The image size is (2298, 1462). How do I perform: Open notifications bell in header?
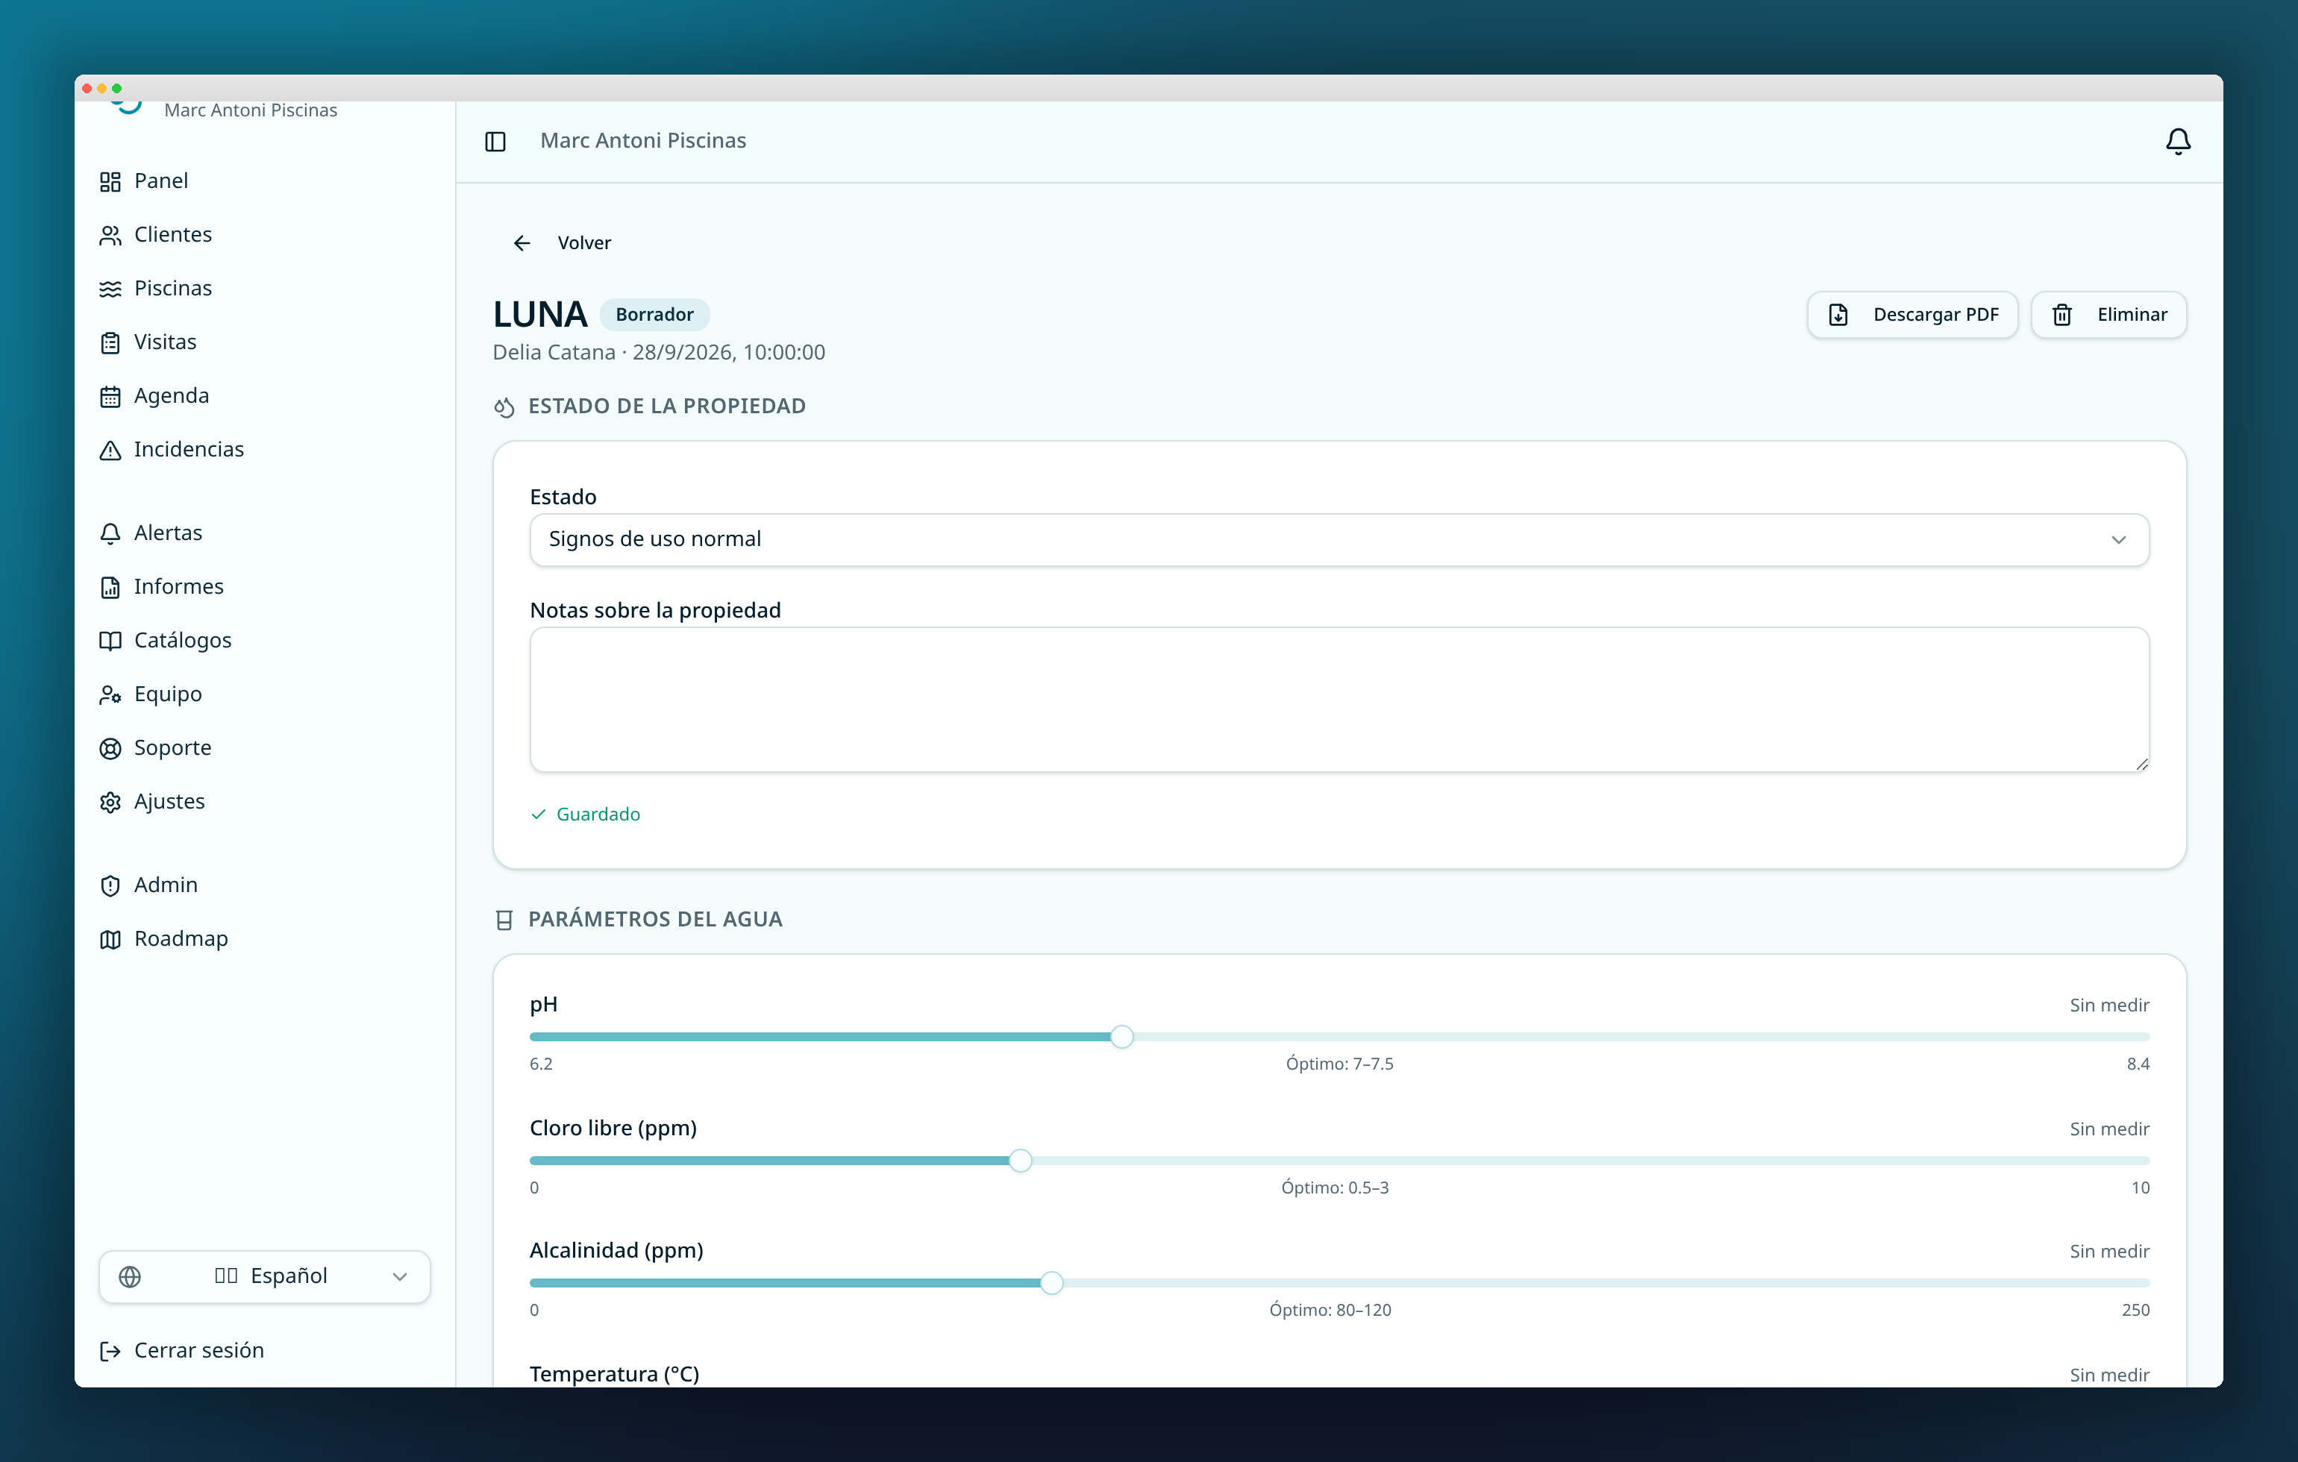(x=2178, y=141)
